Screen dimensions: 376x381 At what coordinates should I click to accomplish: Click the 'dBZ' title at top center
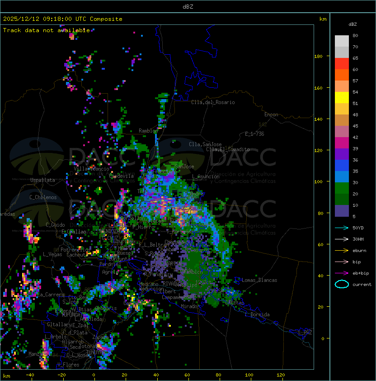188,6
